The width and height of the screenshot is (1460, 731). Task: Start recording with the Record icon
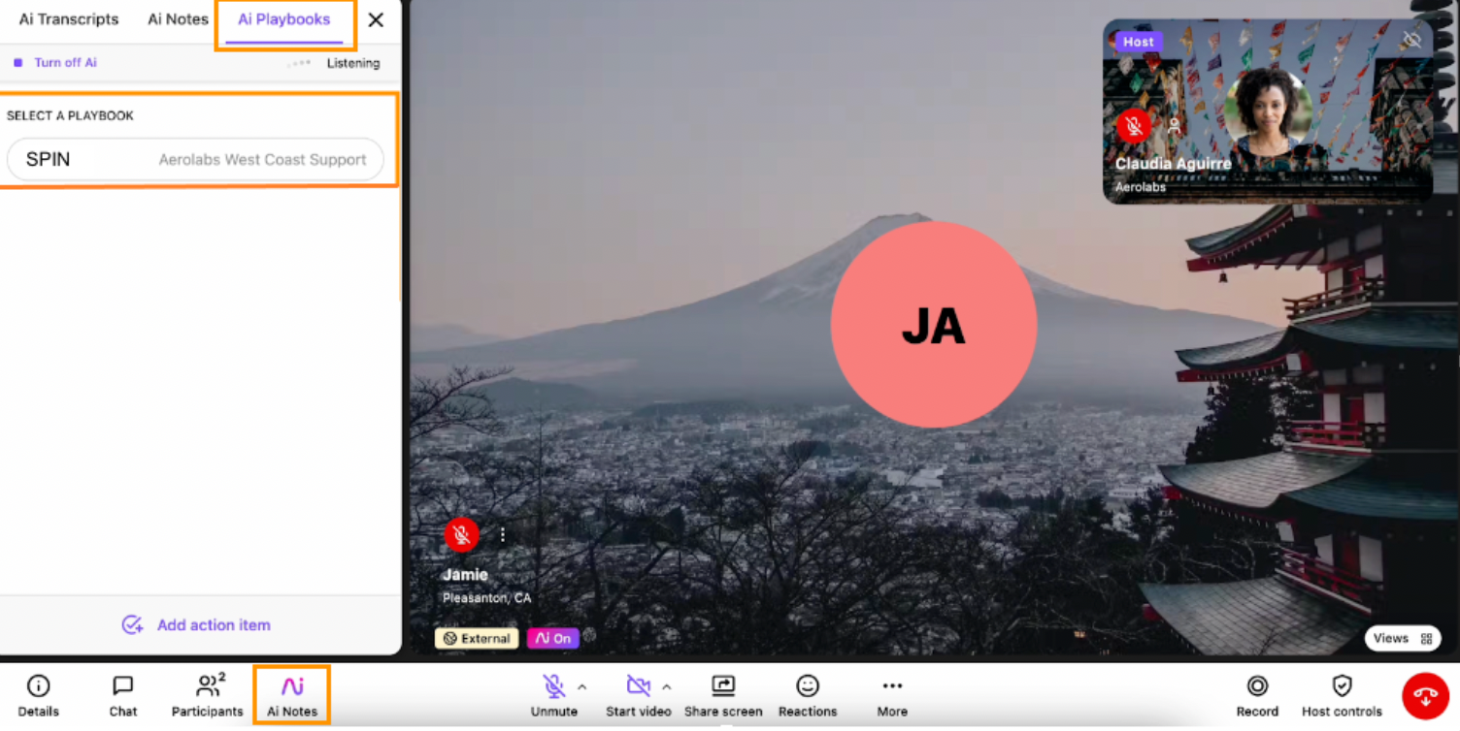[x=1257, y=687]
